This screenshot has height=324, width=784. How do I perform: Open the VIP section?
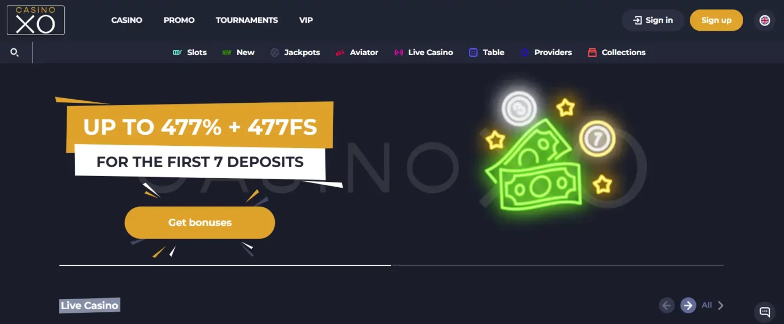coord(306,20)
